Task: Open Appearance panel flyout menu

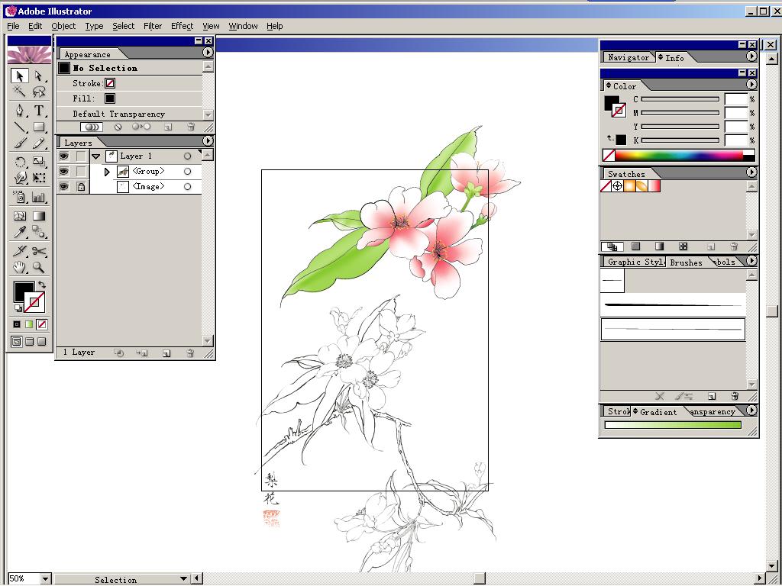Action: point(208,53)
